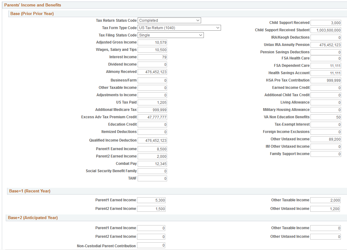This screenshot has width=347, height=250.
Task: Select the Alimony Received value
Action: pos(152,72)
